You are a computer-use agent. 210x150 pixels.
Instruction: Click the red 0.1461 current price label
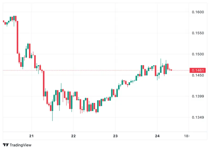196,70
